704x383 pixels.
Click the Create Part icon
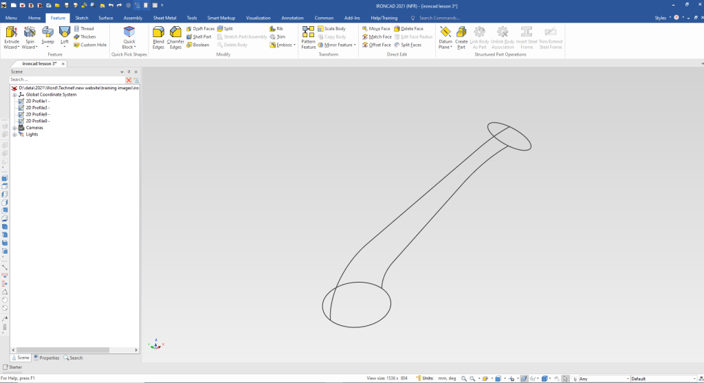pos(461,36)
